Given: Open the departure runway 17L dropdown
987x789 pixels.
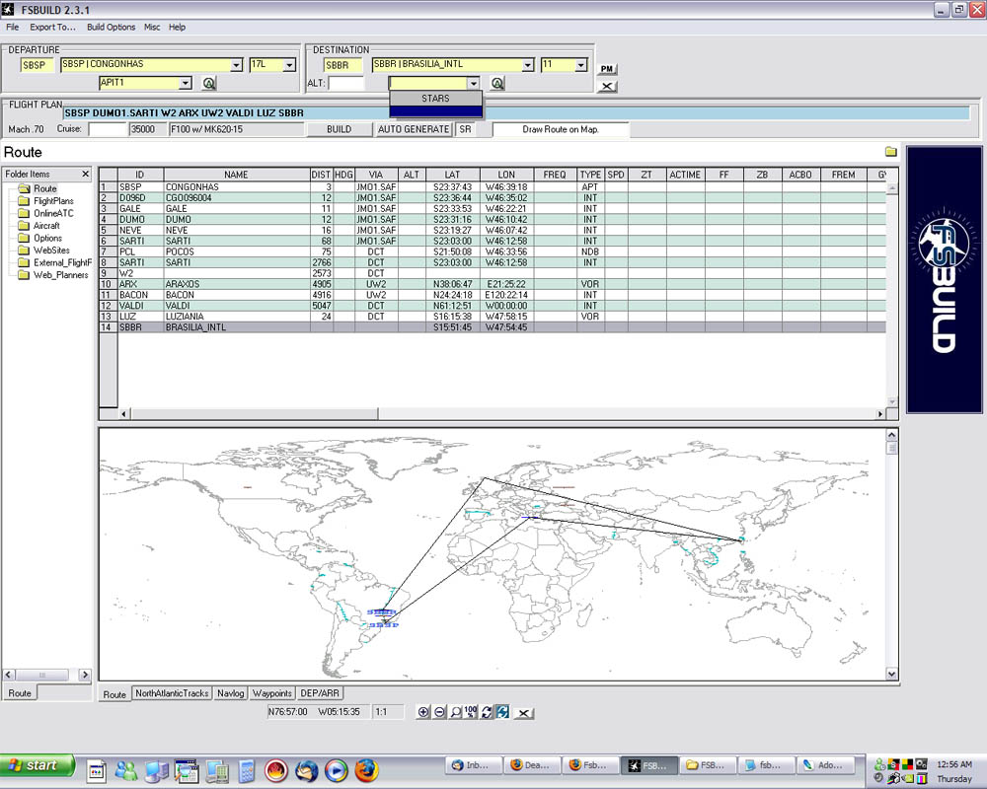Looking at the screenshot, I should coord(289,65).
